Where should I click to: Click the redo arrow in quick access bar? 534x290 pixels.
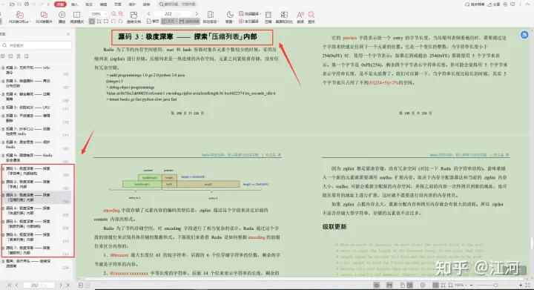click(x=41, y=4)
